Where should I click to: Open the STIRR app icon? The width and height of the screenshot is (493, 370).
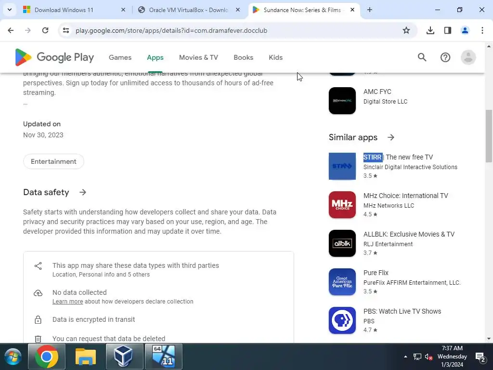point(342,166)
